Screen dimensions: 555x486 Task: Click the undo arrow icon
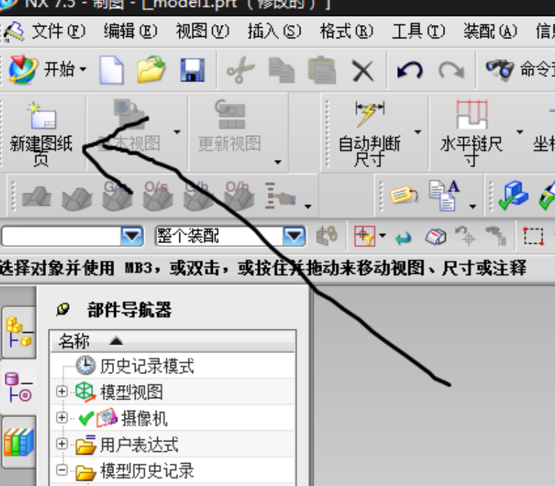[410, 70]
